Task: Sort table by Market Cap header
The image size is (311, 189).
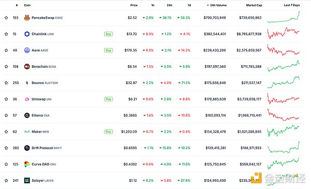Action: [254, 5]
